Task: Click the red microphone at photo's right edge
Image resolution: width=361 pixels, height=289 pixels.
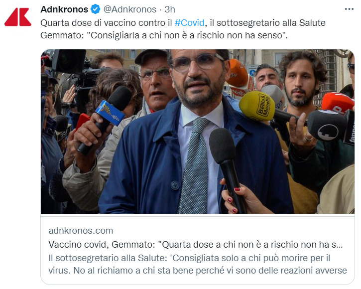Action: (x=337, y=103)
